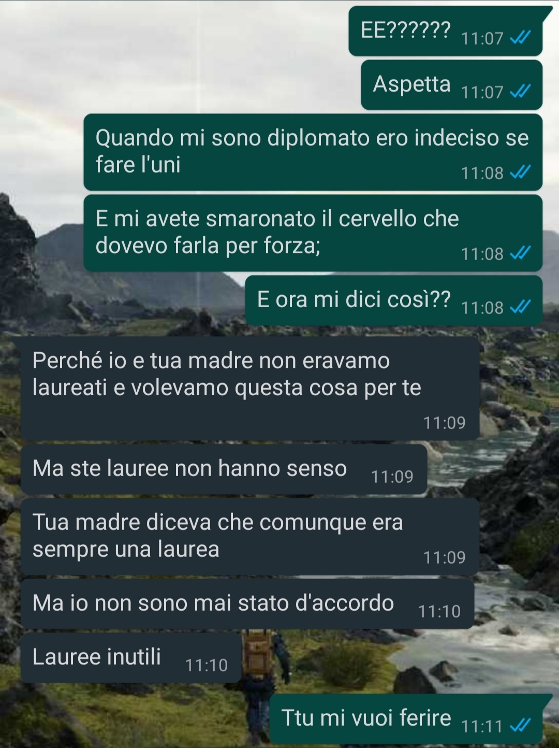Select the 'Ttu mi vuoi ferire' sent message
Screen dimensions: 559x748
click(406, 719)
